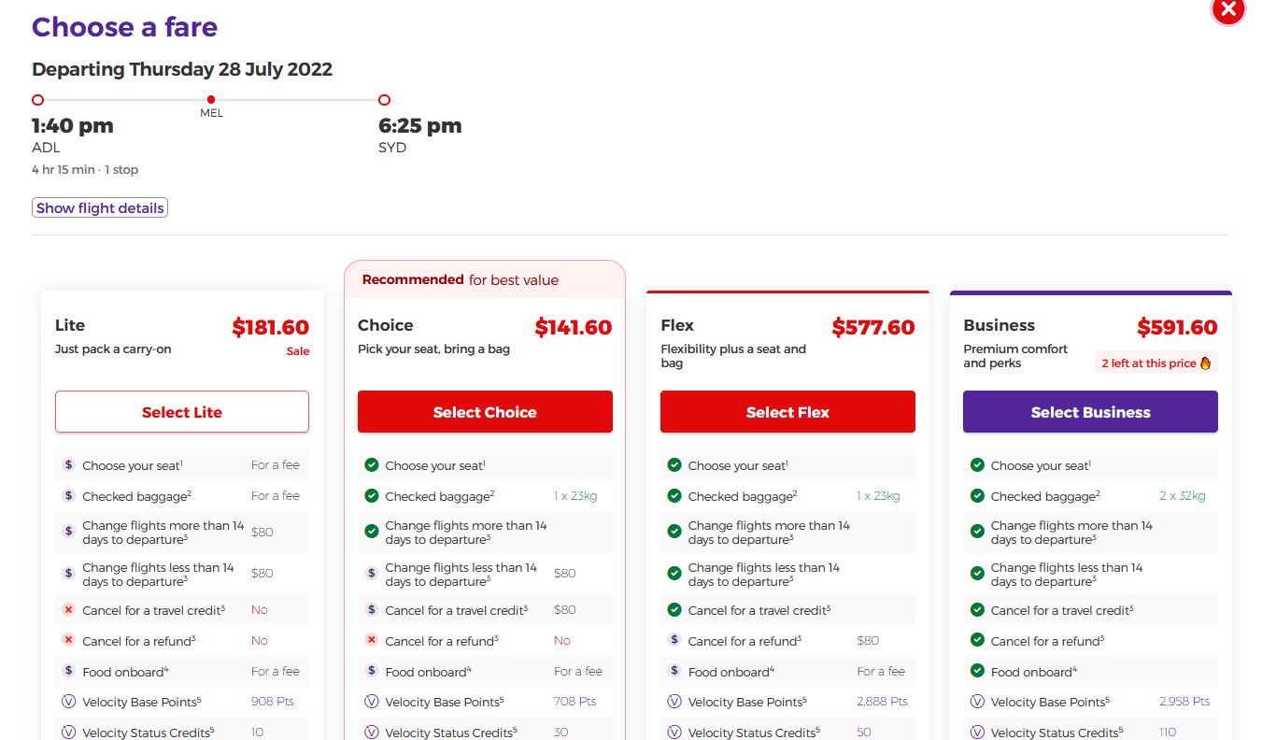Click red cross icon for Lite refund

(x=68, y=641)
